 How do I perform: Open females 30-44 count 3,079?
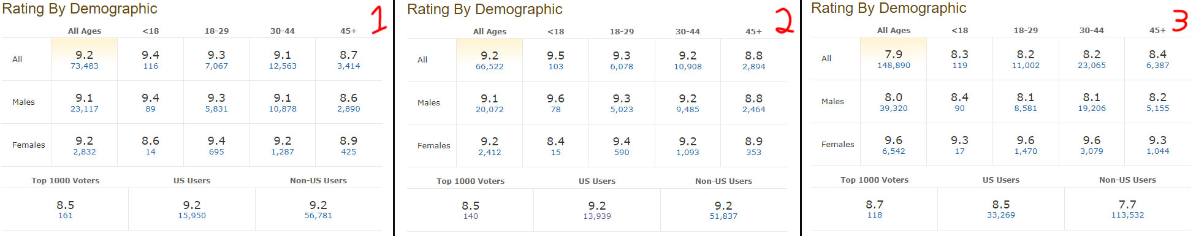point(1092,151)
